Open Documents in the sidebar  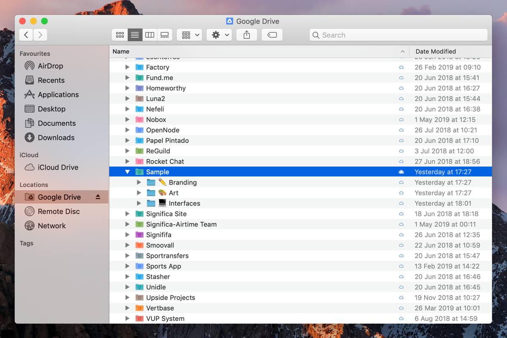pos(61,123)
